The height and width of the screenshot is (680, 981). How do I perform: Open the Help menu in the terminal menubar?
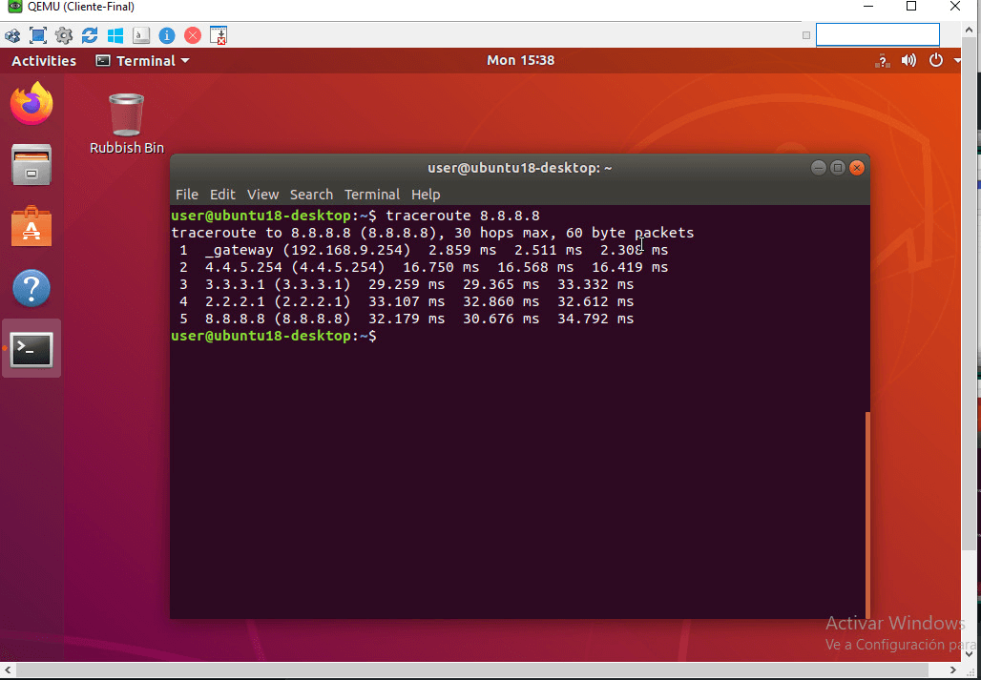426,195
